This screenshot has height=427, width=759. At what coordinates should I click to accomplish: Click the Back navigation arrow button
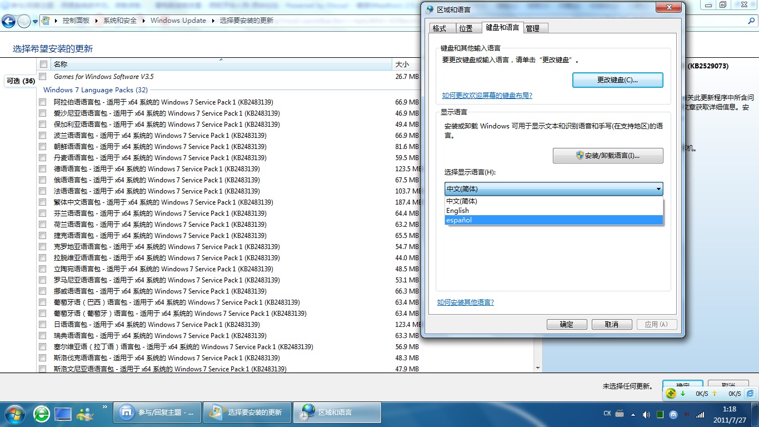click(8, 21)
